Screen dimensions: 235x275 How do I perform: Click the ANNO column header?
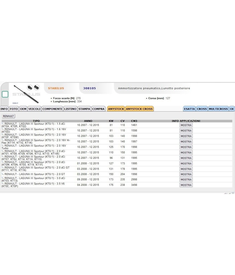click(88, 121)
